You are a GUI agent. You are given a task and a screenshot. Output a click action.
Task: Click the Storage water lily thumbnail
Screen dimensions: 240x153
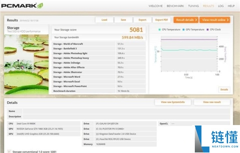[26, 64]
